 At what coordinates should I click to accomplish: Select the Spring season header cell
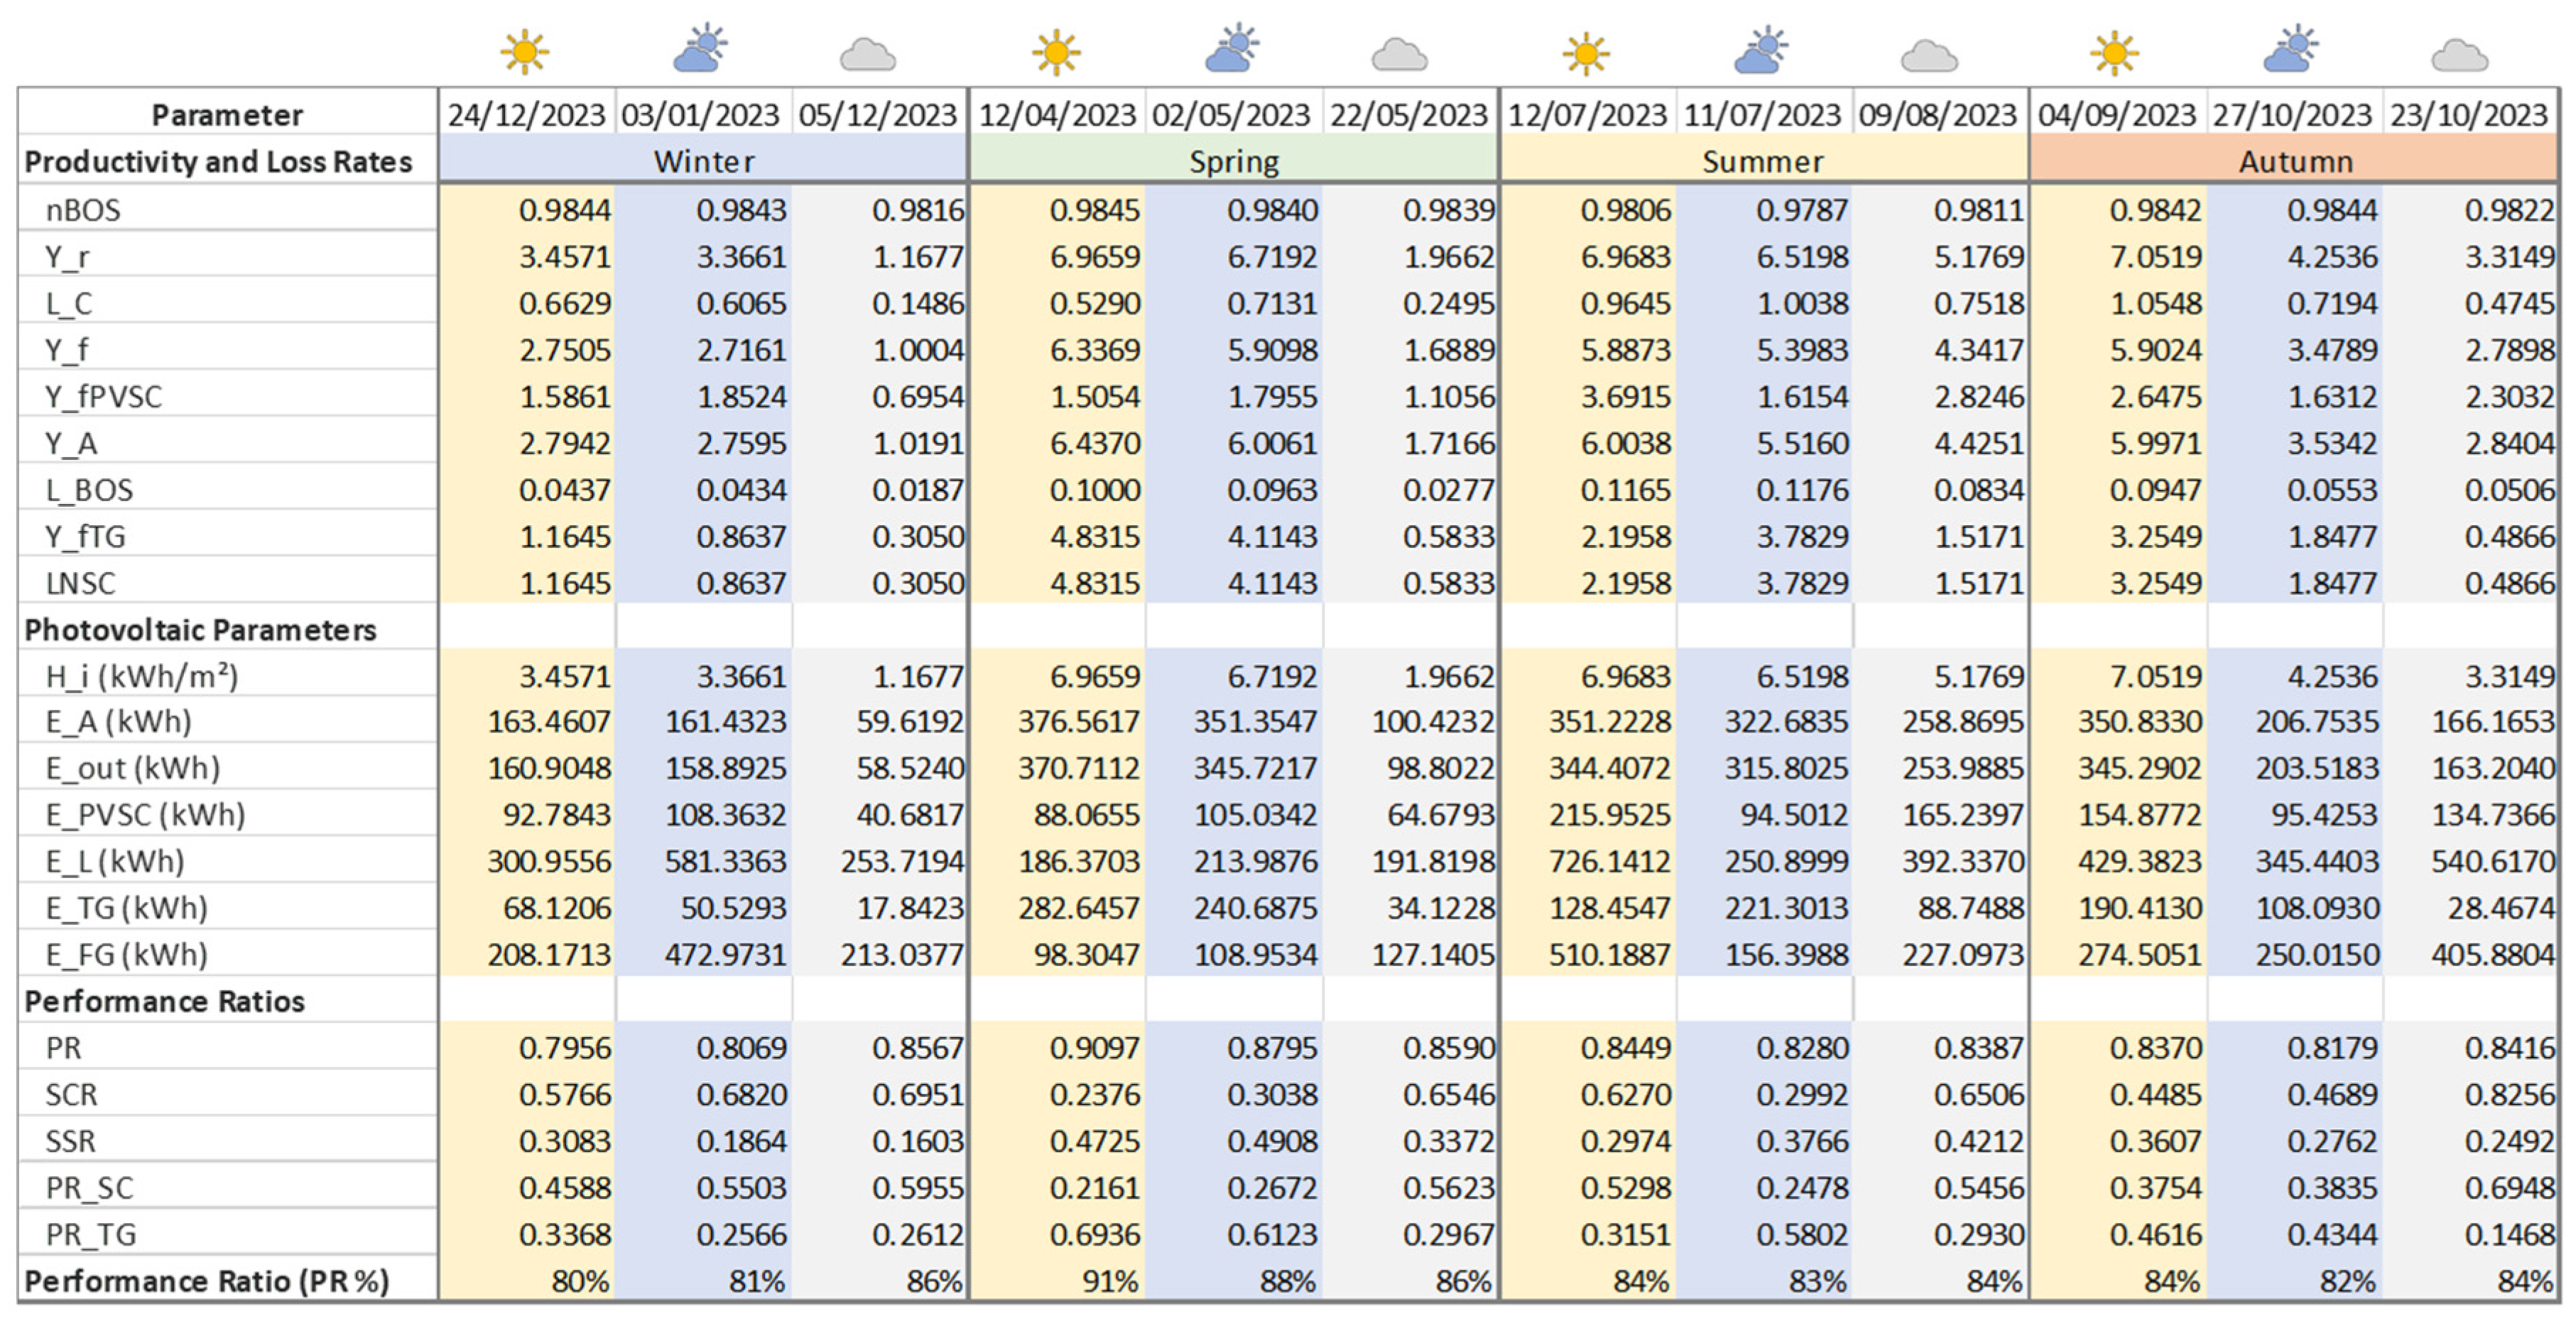[1233, 161]
